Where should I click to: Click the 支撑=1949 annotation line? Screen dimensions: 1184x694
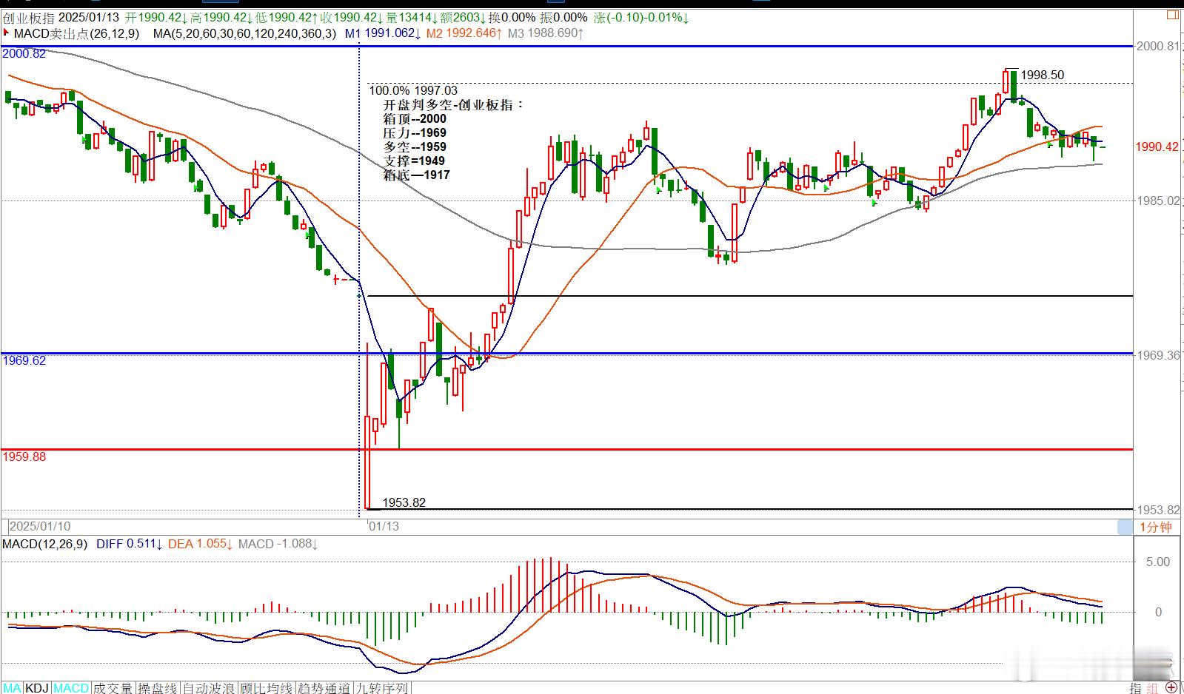pos(414,161)
